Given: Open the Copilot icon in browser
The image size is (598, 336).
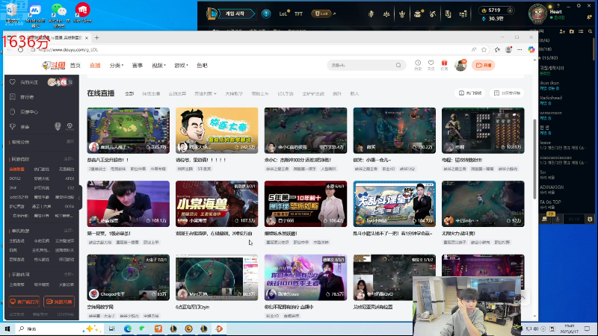Looking at the screenshot, I should (531, 49).
